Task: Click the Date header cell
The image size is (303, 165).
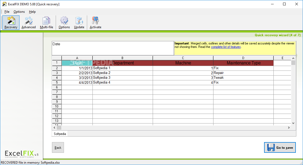Action: click(77, 63)
